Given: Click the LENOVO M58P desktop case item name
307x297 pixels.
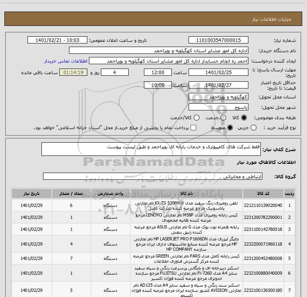Looking at the screenshot, I should pyautogui.click(x=187, y=218).
